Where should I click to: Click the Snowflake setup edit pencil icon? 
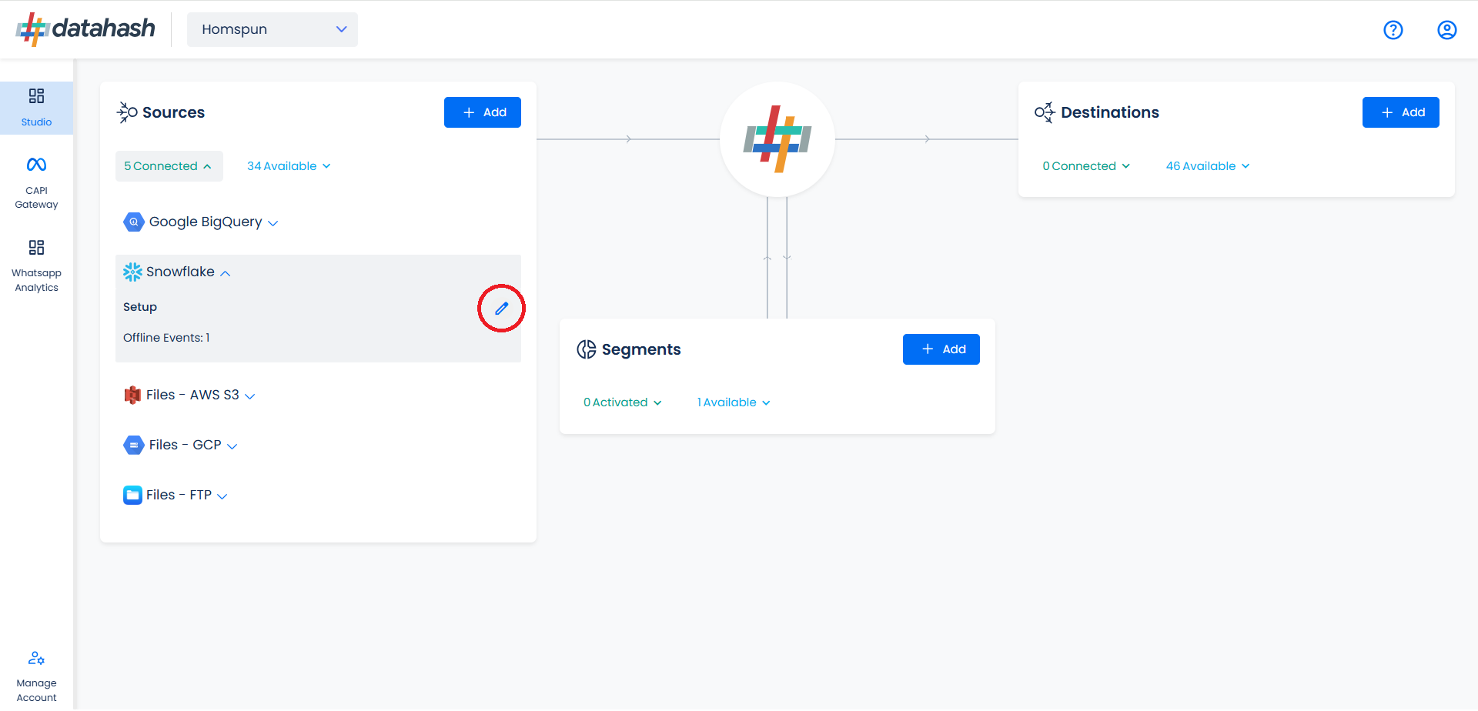click(x=501, y=309)
